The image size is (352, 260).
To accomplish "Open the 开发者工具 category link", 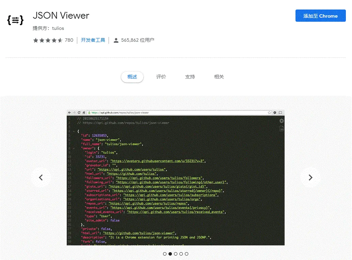I will 93,40.
